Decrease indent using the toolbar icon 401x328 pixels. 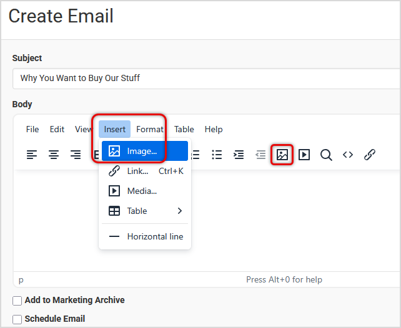(x=260, y=155)
